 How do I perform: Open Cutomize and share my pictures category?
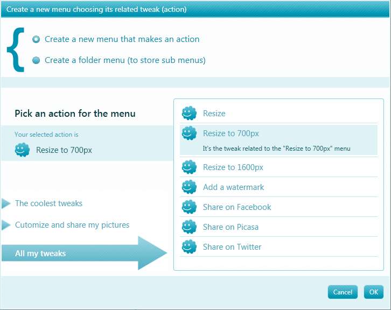coord(72,225)
